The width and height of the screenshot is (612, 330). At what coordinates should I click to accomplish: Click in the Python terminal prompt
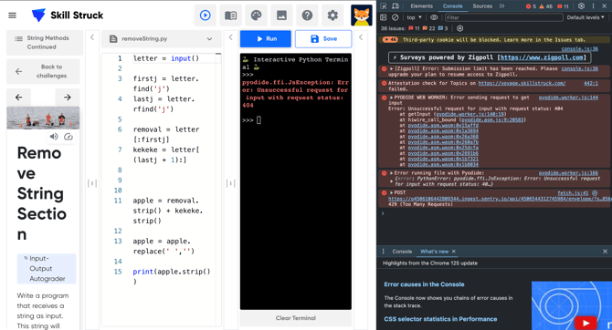click(259, 120)
